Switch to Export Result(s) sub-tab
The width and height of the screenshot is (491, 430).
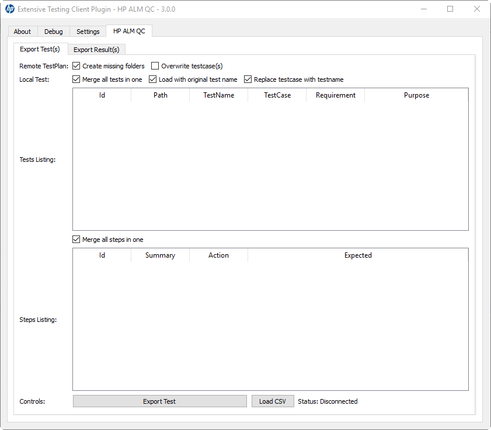pos(96,50)
